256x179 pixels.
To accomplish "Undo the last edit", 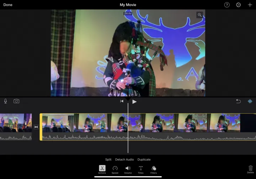I will (x=238, y=101).
